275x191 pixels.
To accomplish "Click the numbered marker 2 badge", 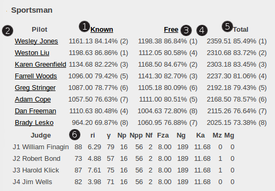I will point(7,31).
